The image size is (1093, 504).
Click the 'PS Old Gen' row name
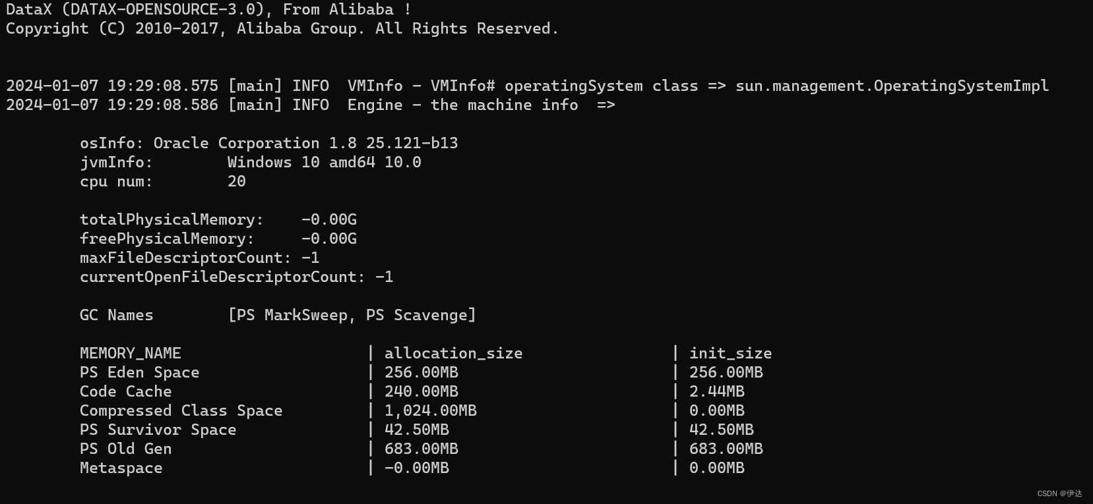(x=125, y=449)
